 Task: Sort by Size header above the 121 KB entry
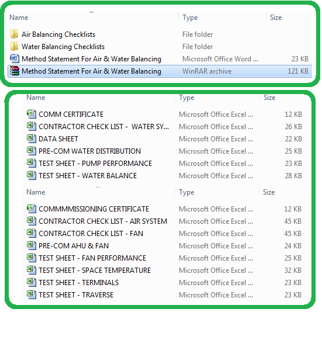coord(276,18)
